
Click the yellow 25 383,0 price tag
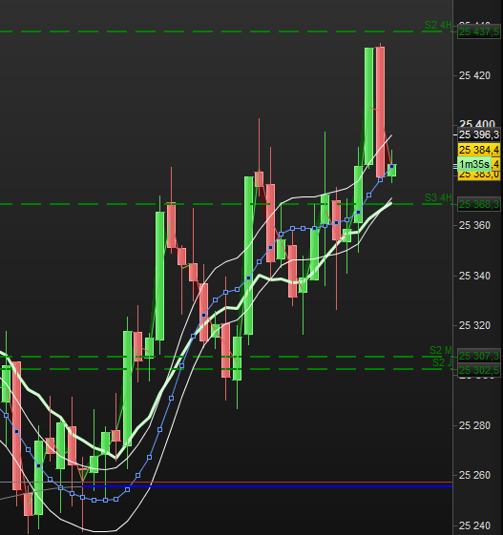click(479, 175)
